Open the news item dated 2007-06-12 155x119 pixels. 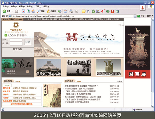[x=81, y=86]
